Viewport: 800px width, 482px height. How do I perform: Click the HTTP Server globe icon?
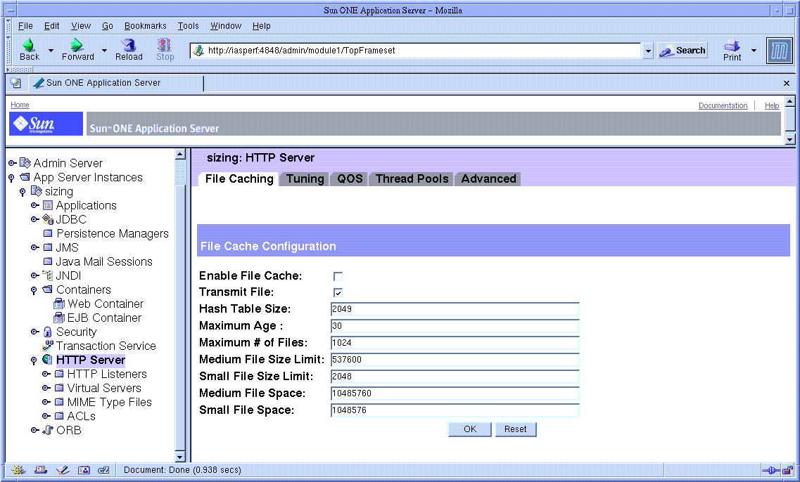point(47,359)
